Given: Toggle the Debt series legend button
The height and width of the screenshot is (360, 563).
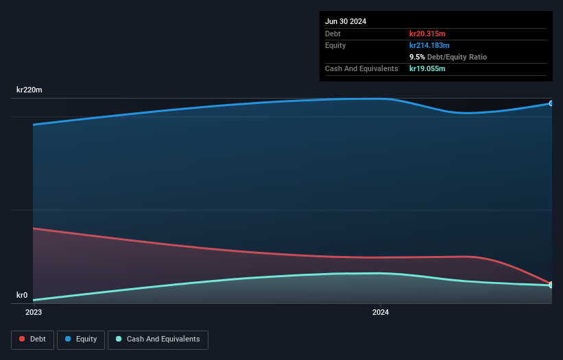Looking at the screenshot, I should (x=33, y=339).
